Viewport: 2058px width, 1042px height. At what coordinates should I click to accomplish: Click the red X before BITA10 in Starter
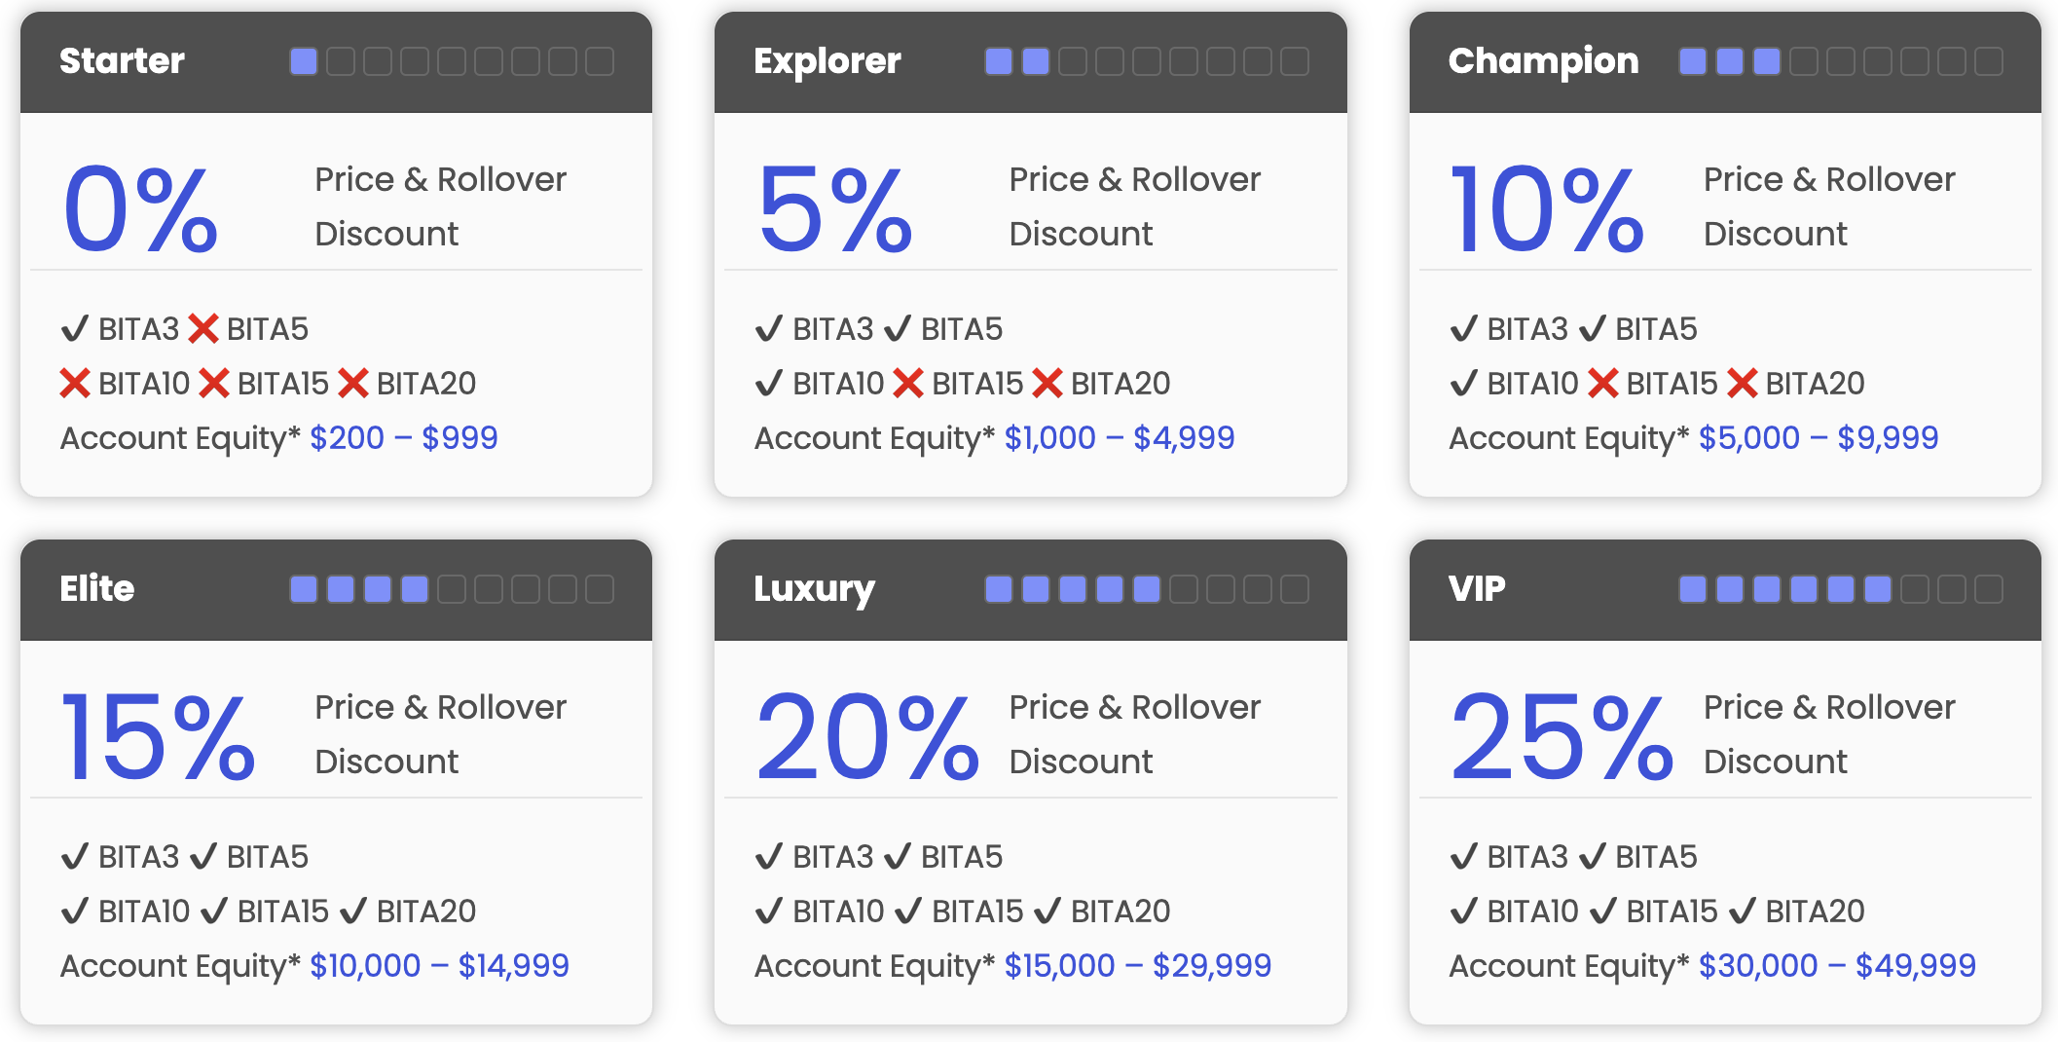coord(75,384)
